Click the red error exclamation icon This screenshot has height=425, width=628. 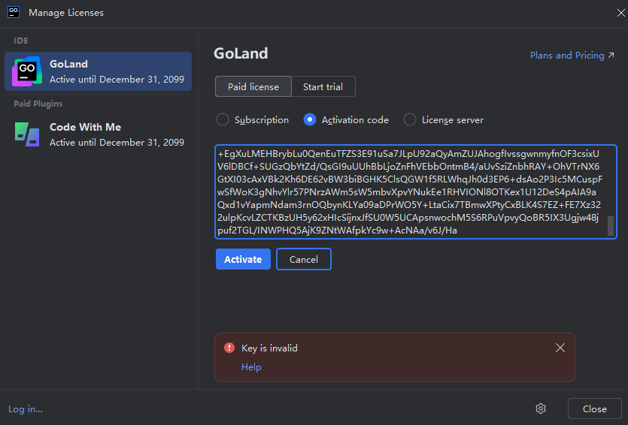pyautogui.click(x=229, y=348)
